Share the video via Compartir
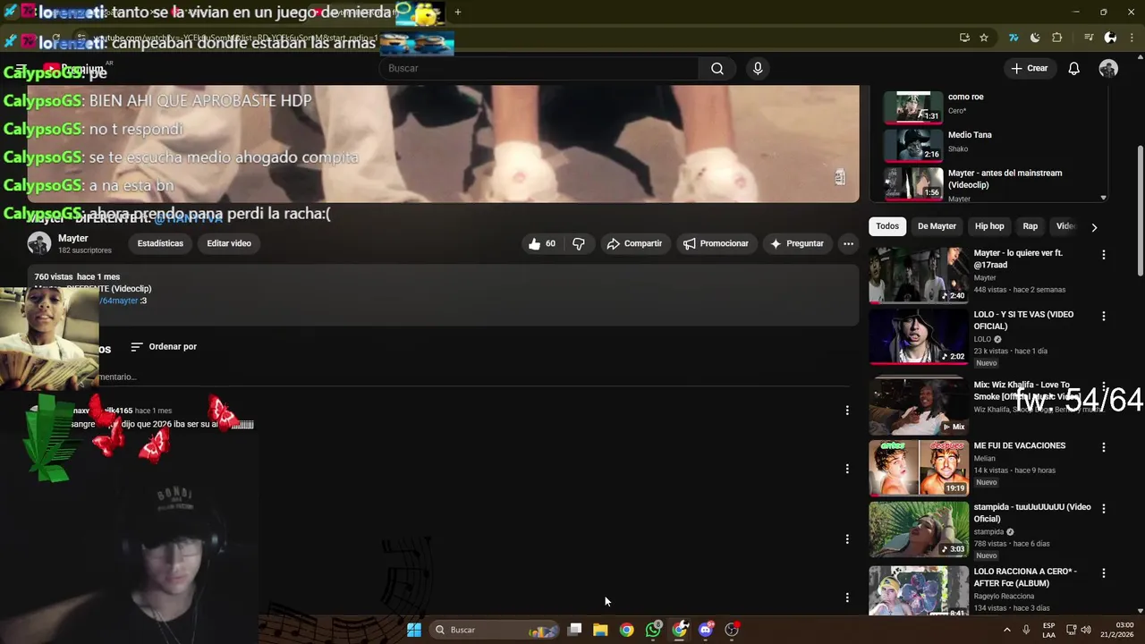 click(x=634, y=243)
